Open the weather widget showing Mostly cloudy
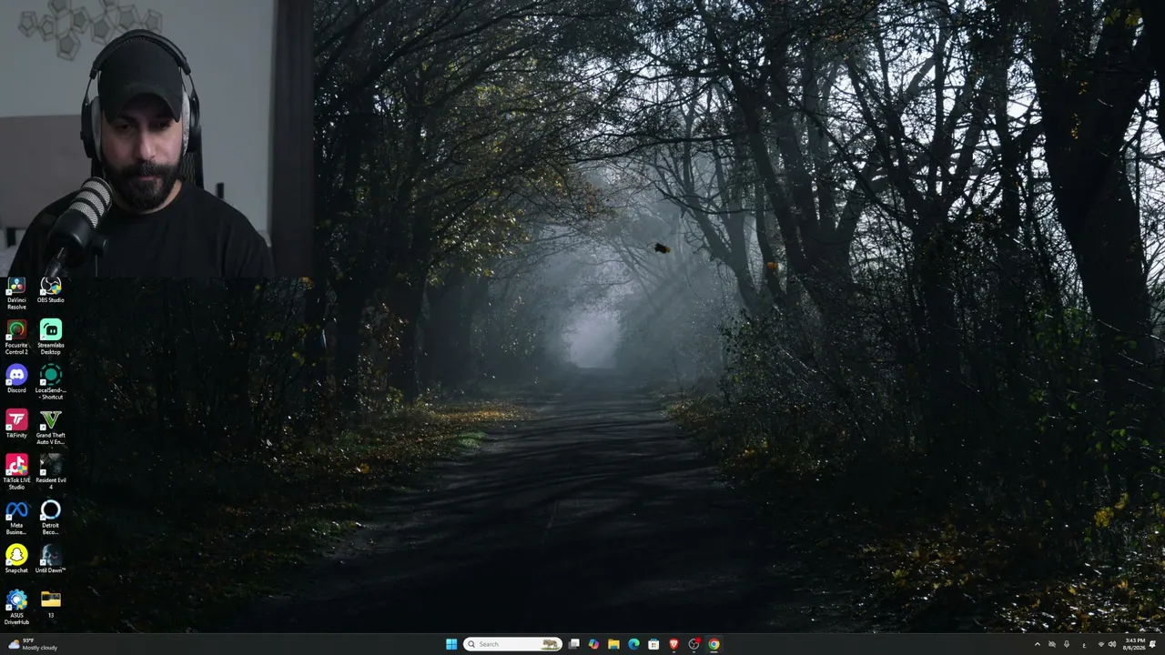1165x655 pixels. [32, 644]
